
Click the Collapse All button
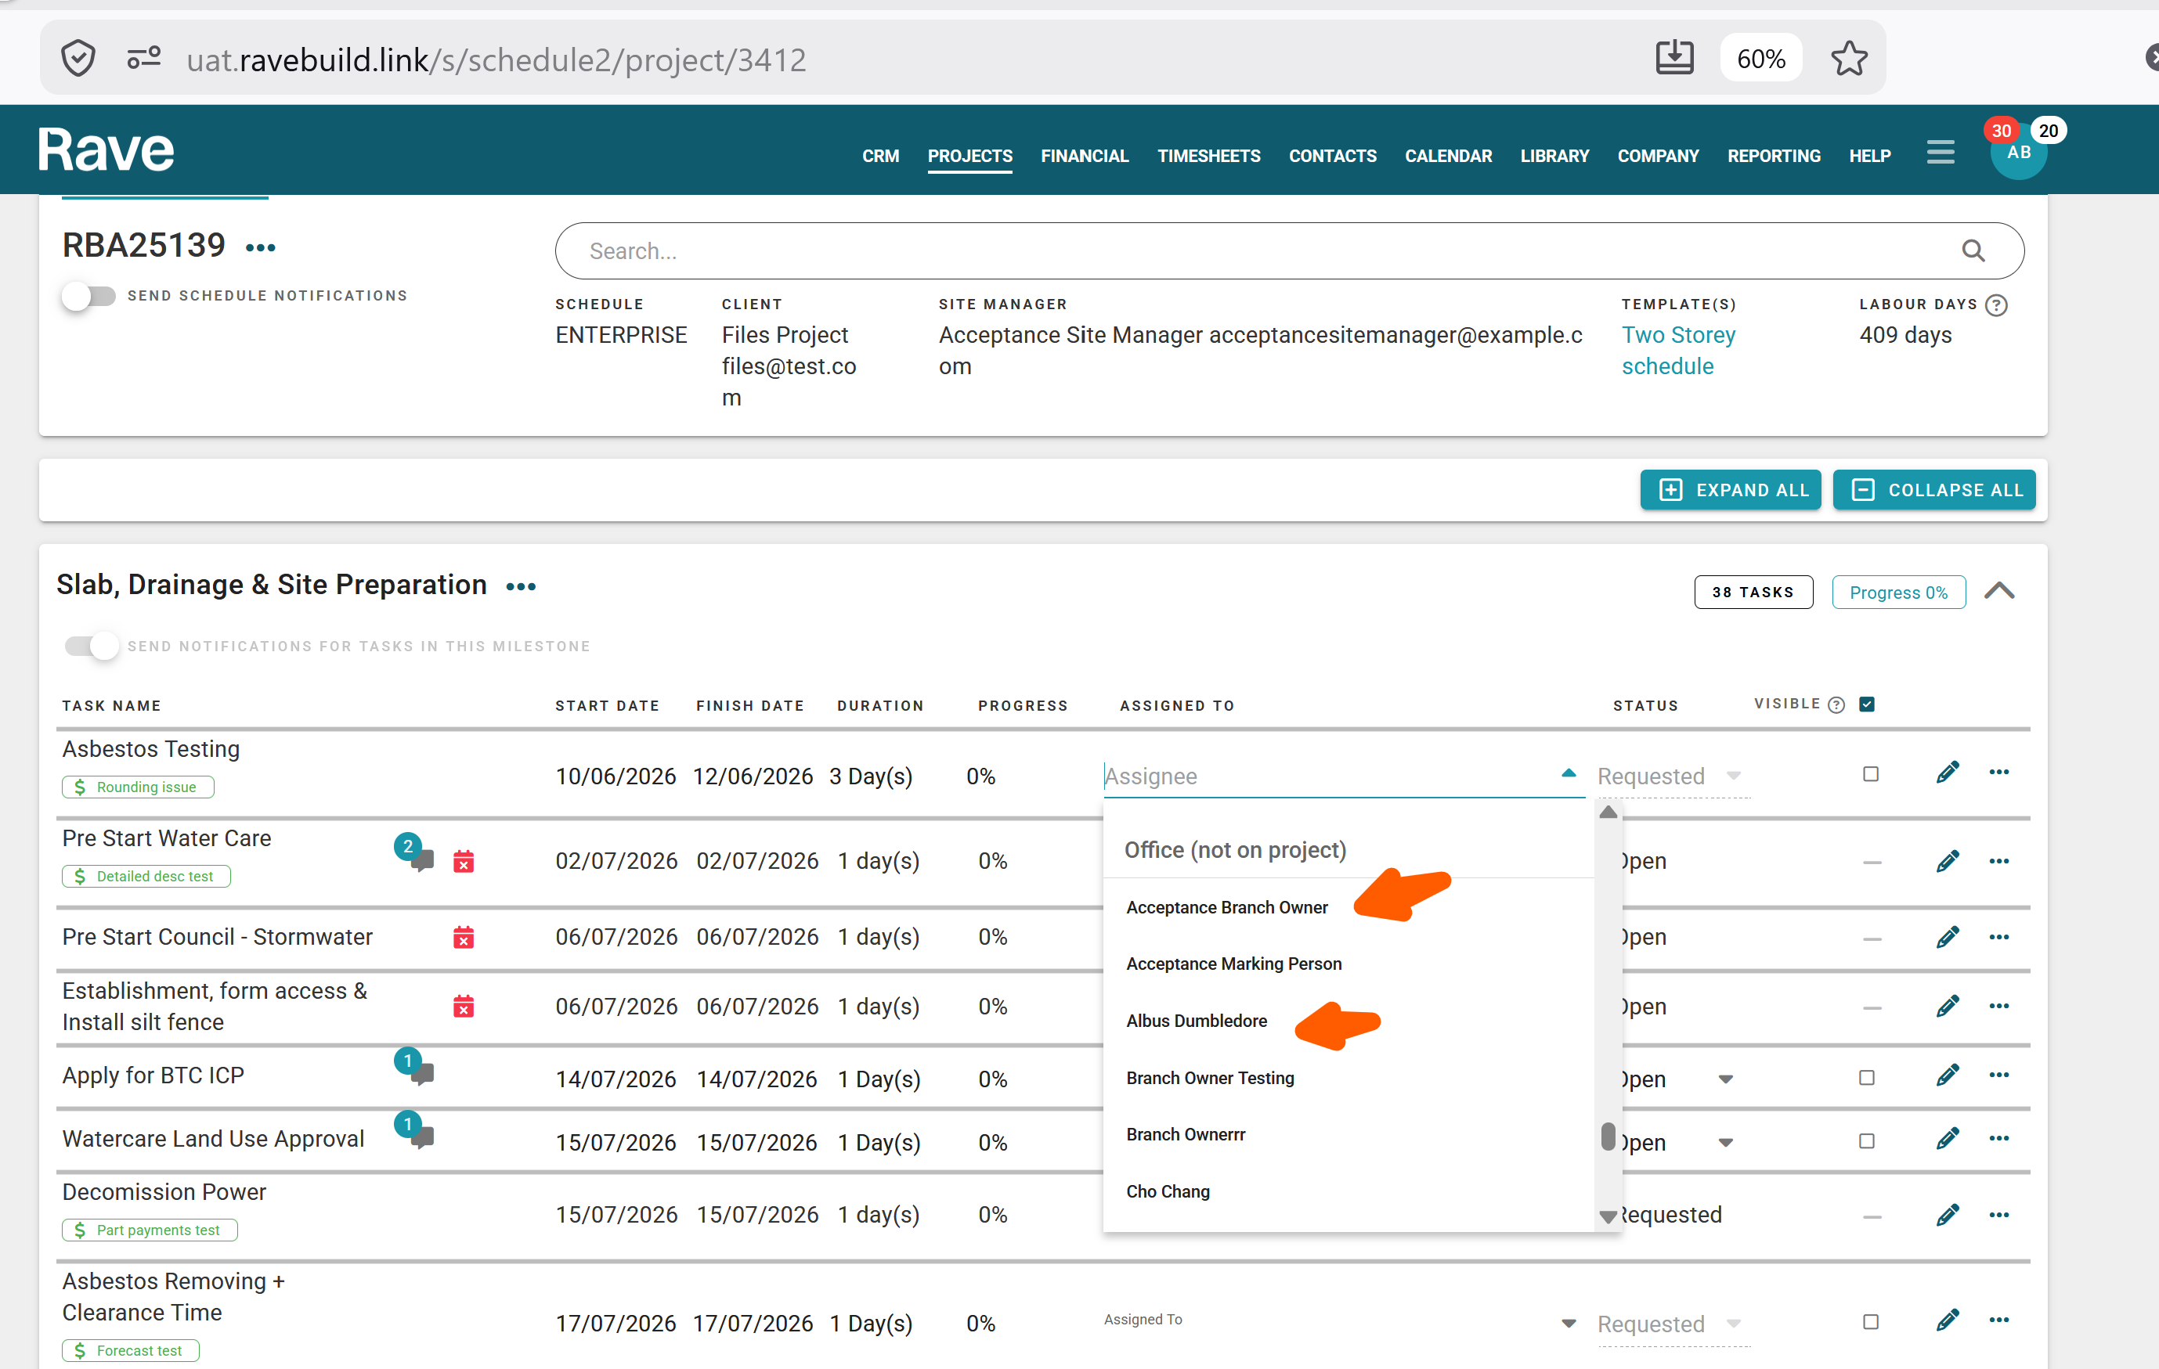(x=1934, y=490)
